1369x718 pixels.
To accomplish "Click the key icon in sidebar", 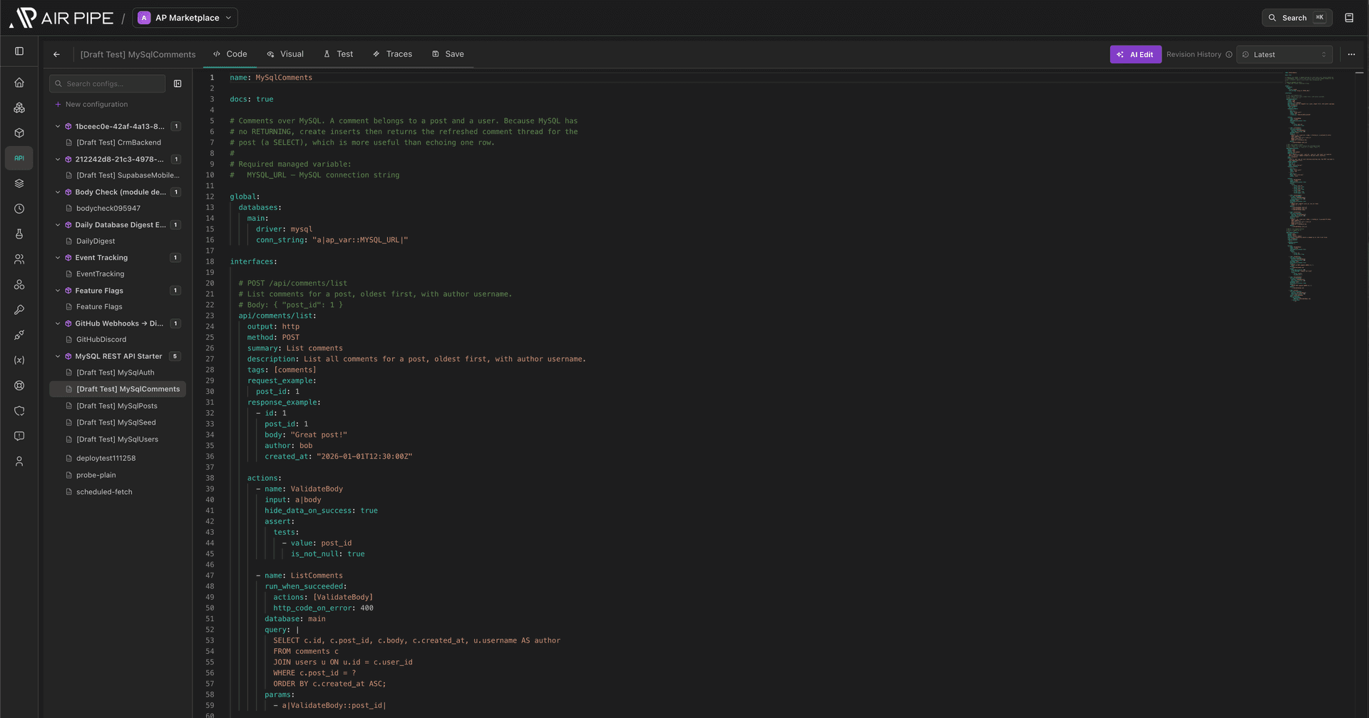I will [19, 310].
